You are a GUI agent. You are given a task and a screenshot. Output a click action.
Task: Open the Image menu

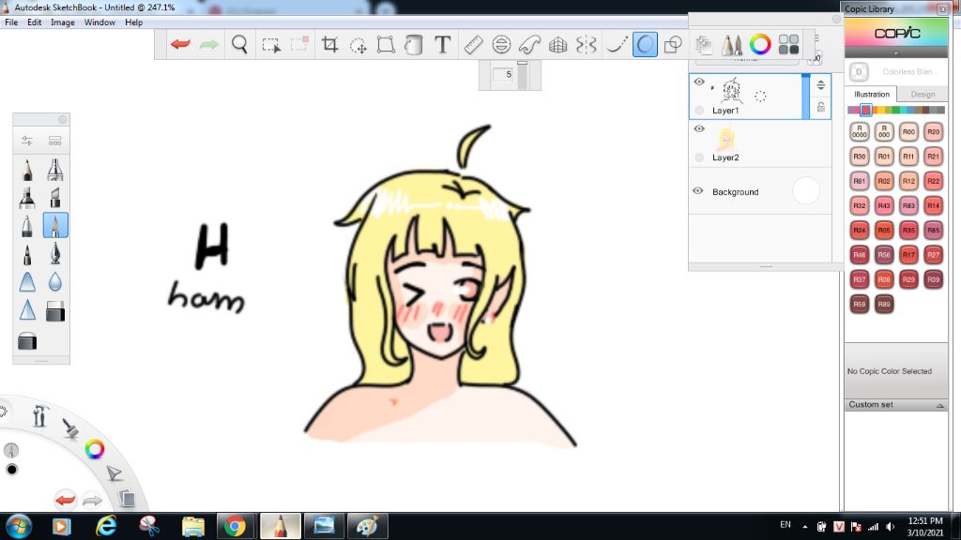[x=63, y=22]
